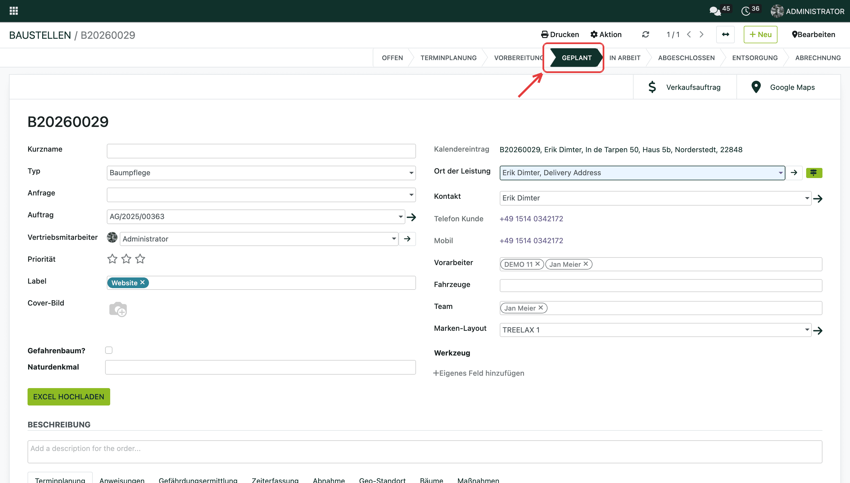Open Auftrag AG/2025/00363 external link arrow

tap(412, 217)
